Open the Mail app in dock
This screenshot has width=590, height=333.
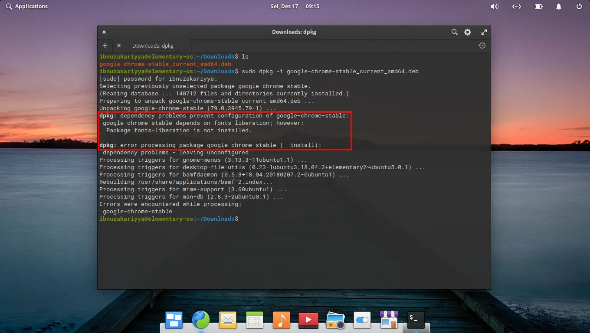228,320
